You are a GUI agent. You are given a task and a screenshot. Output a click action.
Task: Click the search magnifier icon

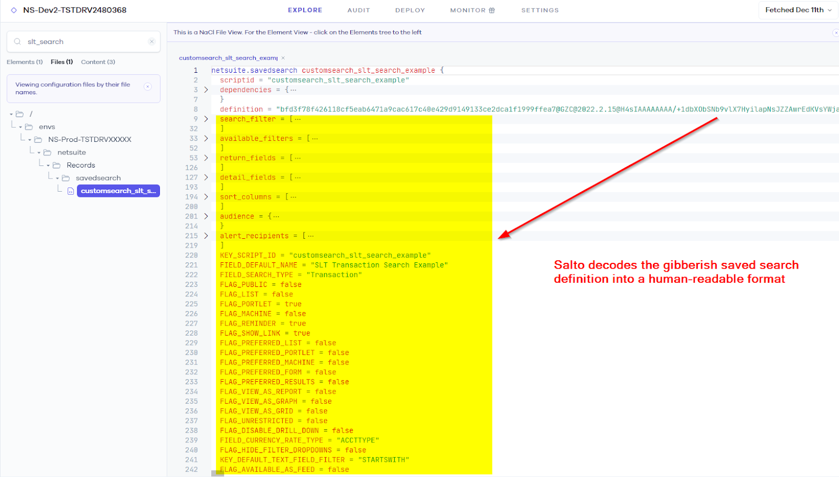[17, 41]
